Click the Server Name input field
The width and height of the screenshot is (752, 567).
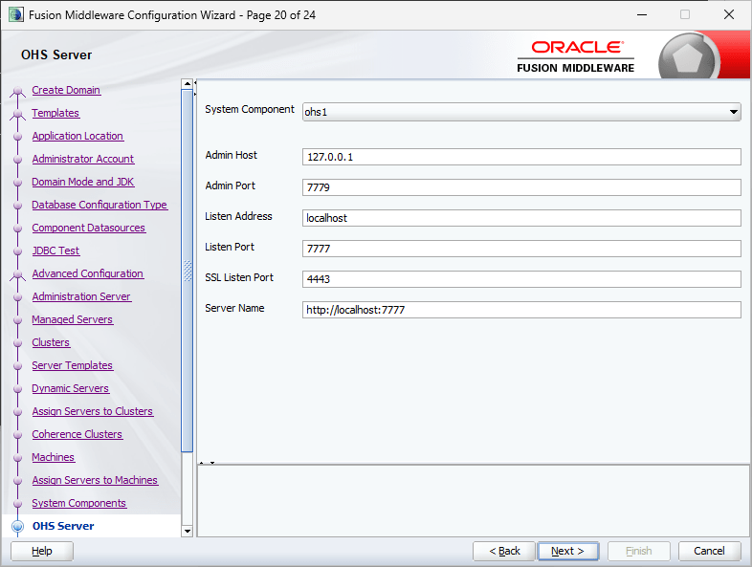(521, 310)
